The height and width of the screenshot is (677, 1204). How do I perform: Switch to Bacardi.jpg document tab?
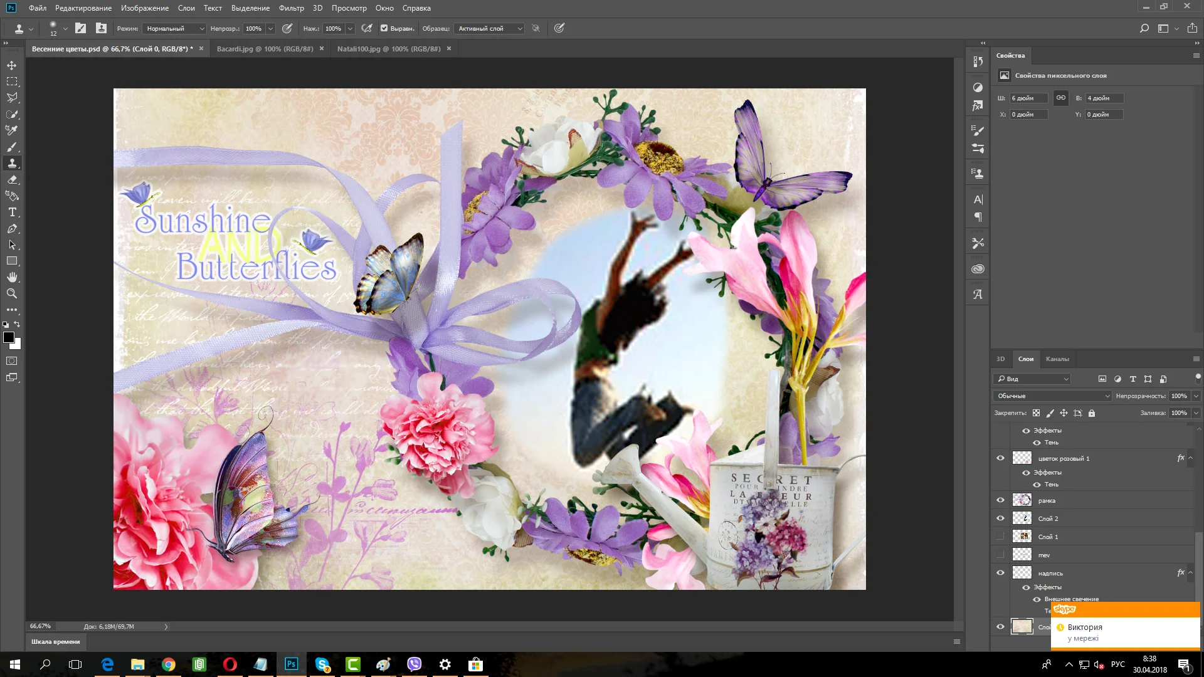pyautogui.click(x=265, y=49)
